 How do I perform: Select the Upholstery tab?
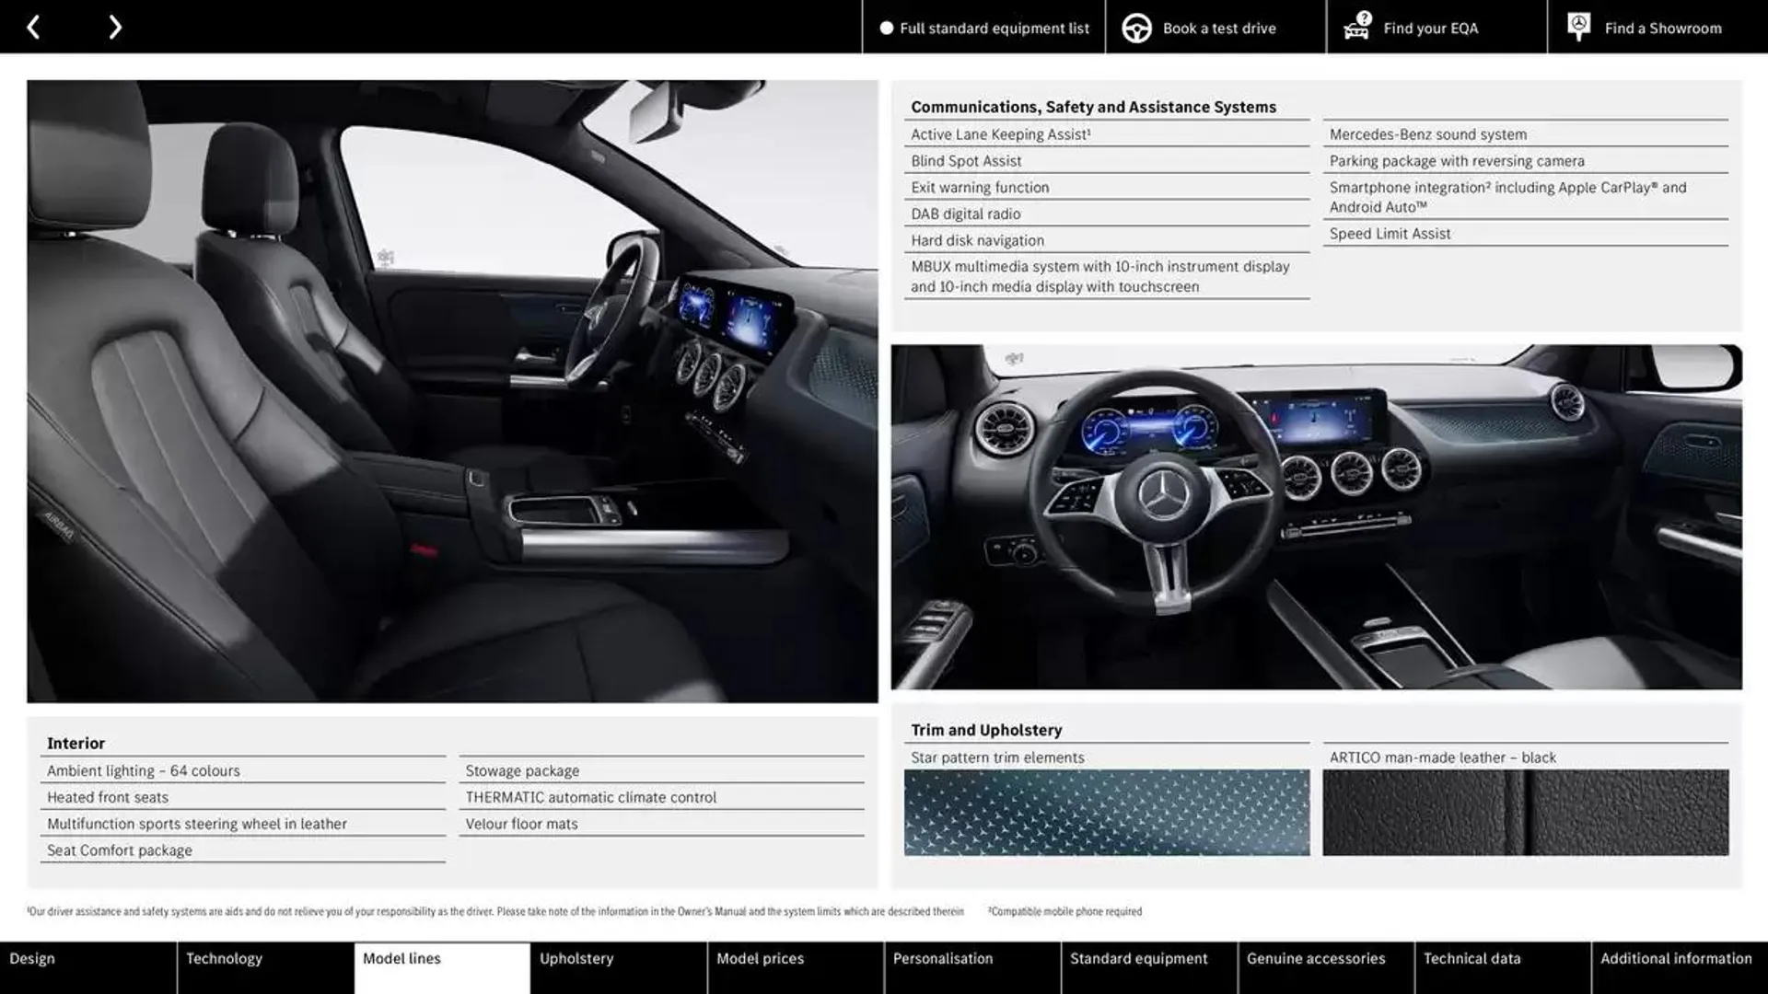click(x=576, y=959)
